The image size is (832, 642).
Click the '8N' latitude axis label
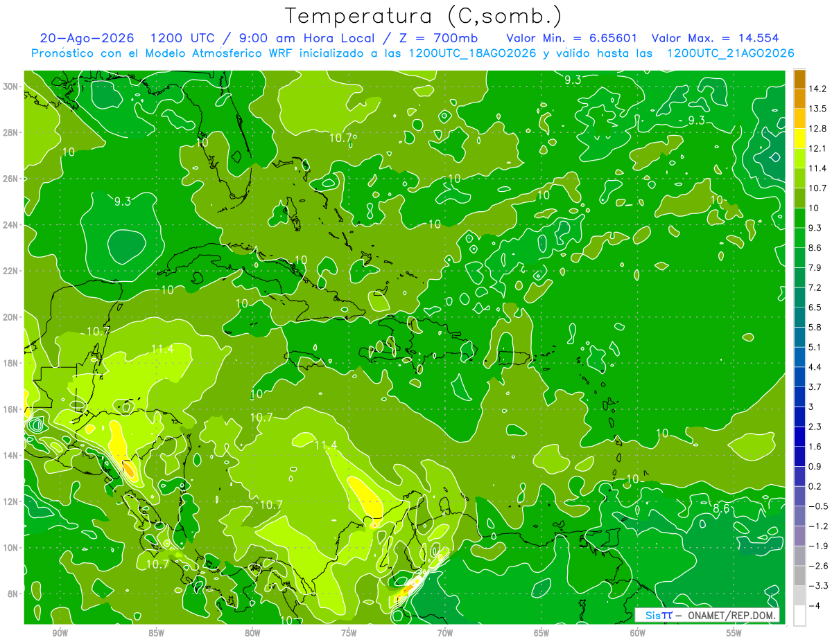tap(14, 594)
